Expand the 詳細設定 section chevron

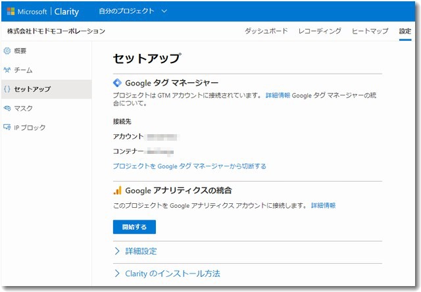coord(117,251)
